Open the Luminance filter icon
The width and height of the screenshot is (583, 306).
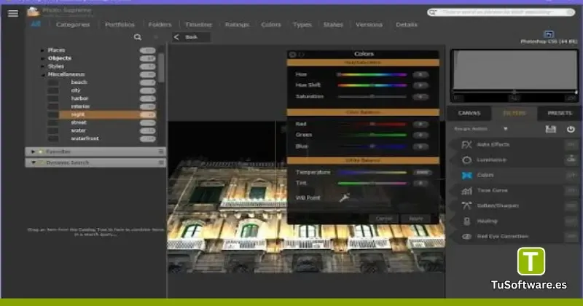(x=466, y=160)
